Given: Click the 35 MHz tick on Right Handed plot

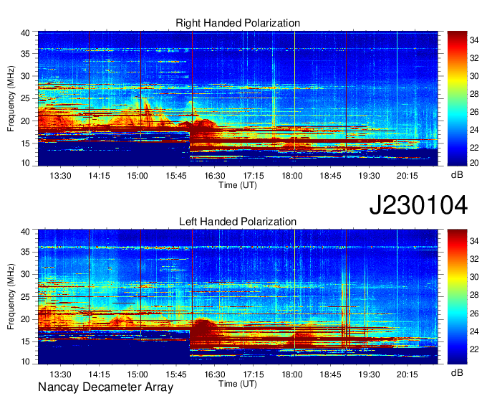Looking at the screenshot, I should point(25,54).
